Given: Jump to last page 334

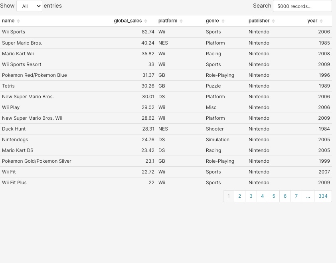Looking at the screenshot, I should [323, 196].
